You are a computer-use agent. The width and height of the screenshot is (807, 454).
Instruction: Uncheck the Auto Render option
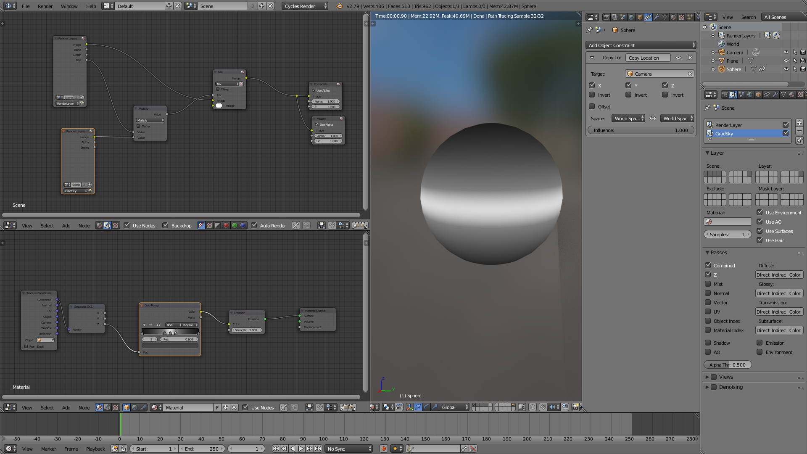click(254, 225)
